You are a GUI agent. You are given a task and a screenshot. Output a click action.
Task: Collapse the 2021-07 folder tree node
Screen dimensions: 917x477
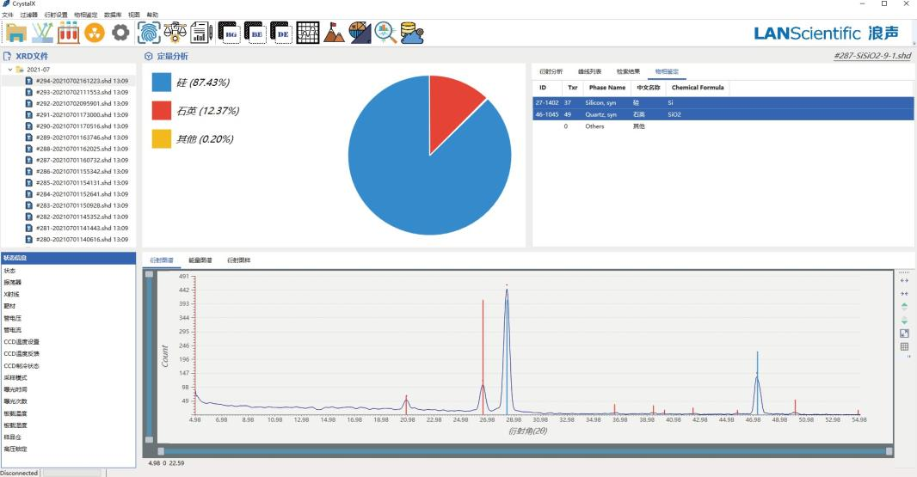[x=9, y=70]
